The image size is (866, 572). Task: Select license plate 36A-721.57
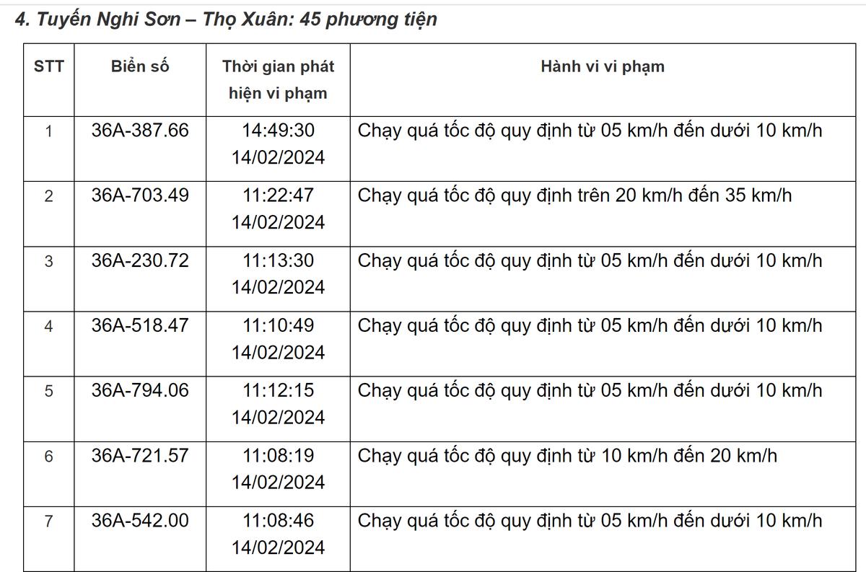coord(140,455)
